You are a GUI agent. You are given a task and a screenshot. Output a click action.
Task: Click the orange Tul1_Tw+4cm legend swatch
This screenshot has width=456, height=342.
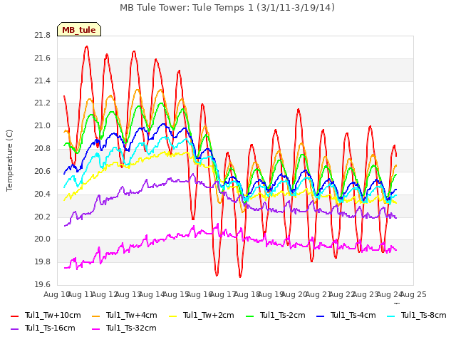pos(95,316)
